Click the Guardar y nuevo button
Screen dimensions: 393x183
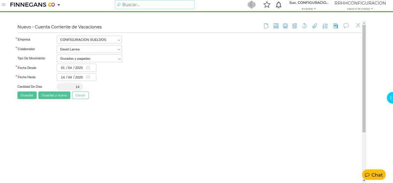54,95
